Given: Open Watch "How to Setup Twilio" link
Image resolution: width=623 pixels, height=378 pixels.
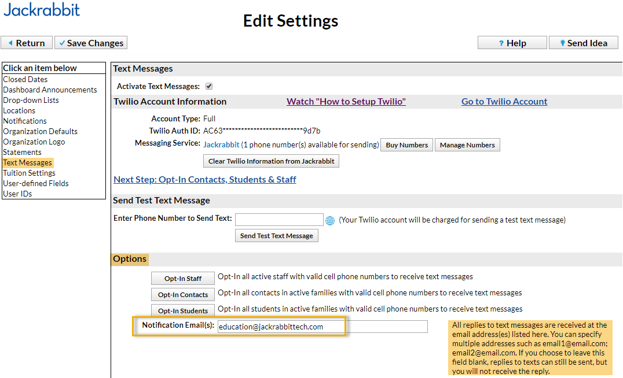Looking at the screenshot, I should 346,102.
